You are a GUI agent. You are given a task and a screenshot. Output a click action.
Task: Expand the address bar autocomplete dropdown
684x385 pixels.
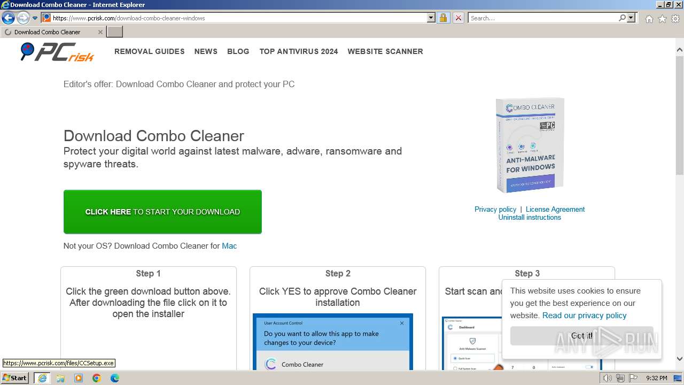click(431, 18)
